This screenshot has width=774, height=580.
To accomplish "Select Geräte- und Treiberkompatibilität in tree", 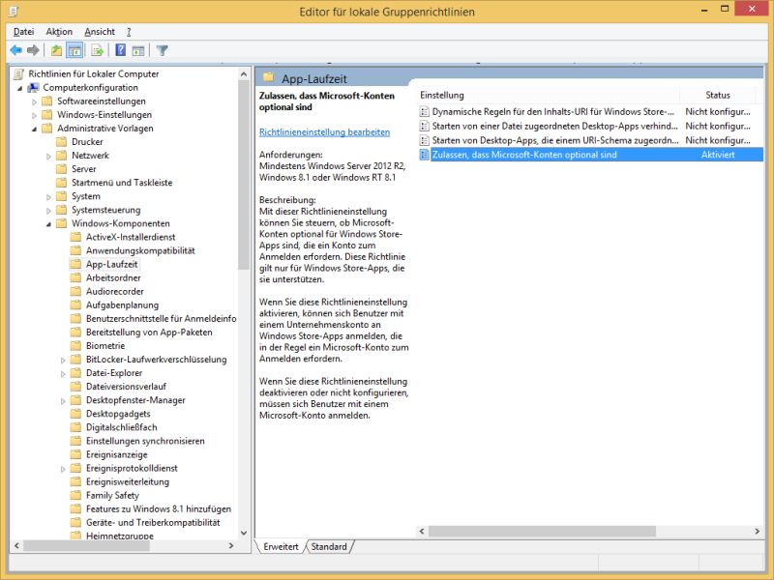I will point(153,522).
